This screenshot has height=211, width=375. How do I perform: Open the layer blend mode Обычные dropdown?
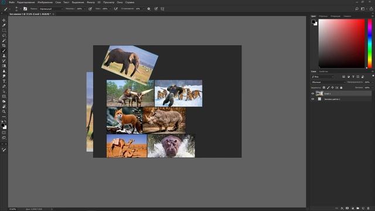328,82
